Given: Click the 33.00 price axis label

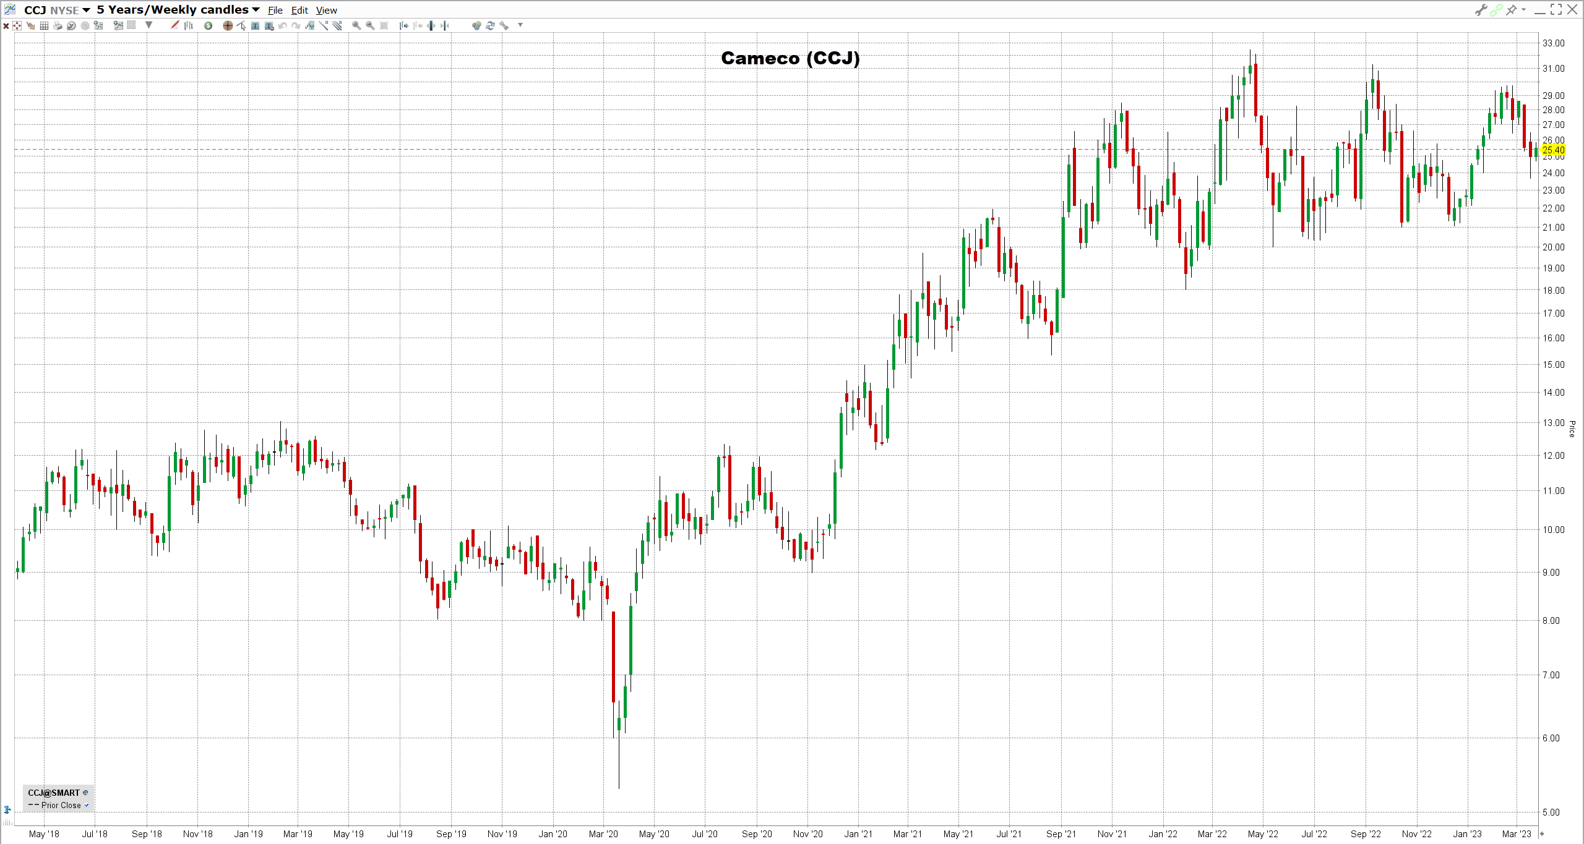Looking at the screenshot, I should coord(1553,43).
